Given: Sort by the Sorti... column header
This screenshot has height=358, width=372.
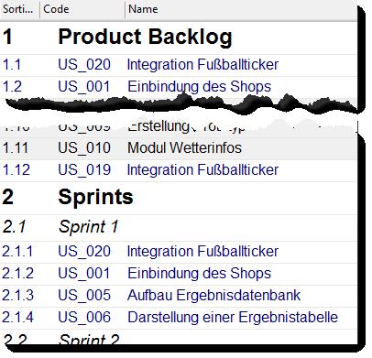Looking at the screenshot, I should coord(19,9).
